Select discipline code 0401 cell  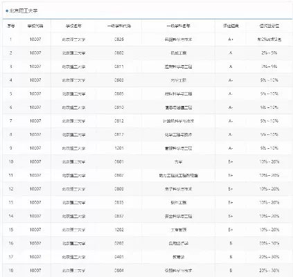pos(119,257)
